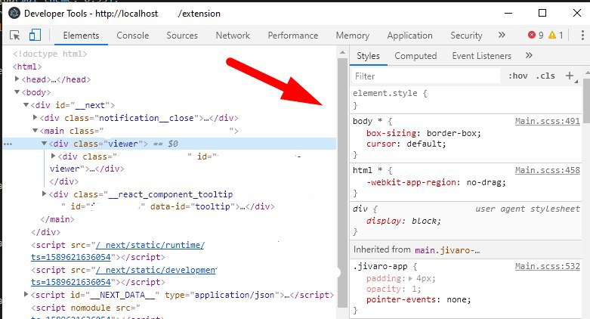Click the red error count icon
Image resolution: width=590 pixels, height=319 pixels.
(532, 35)
